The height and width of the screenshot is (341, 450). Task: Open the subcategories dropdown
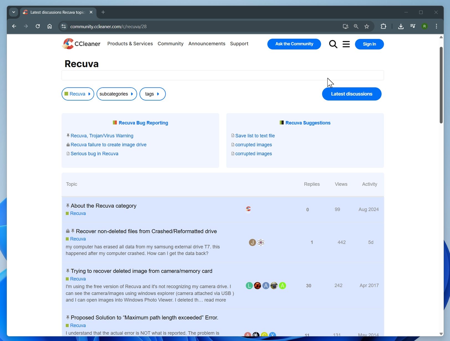point(116,94)
